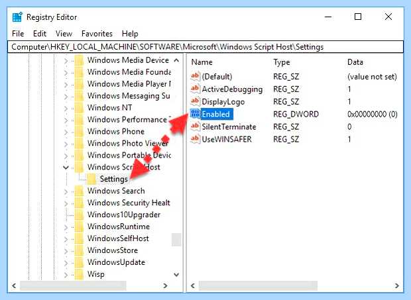Select the Windows10Upgrader key label
This screenshot has width=411, height=300.
(x=124, y=215)
